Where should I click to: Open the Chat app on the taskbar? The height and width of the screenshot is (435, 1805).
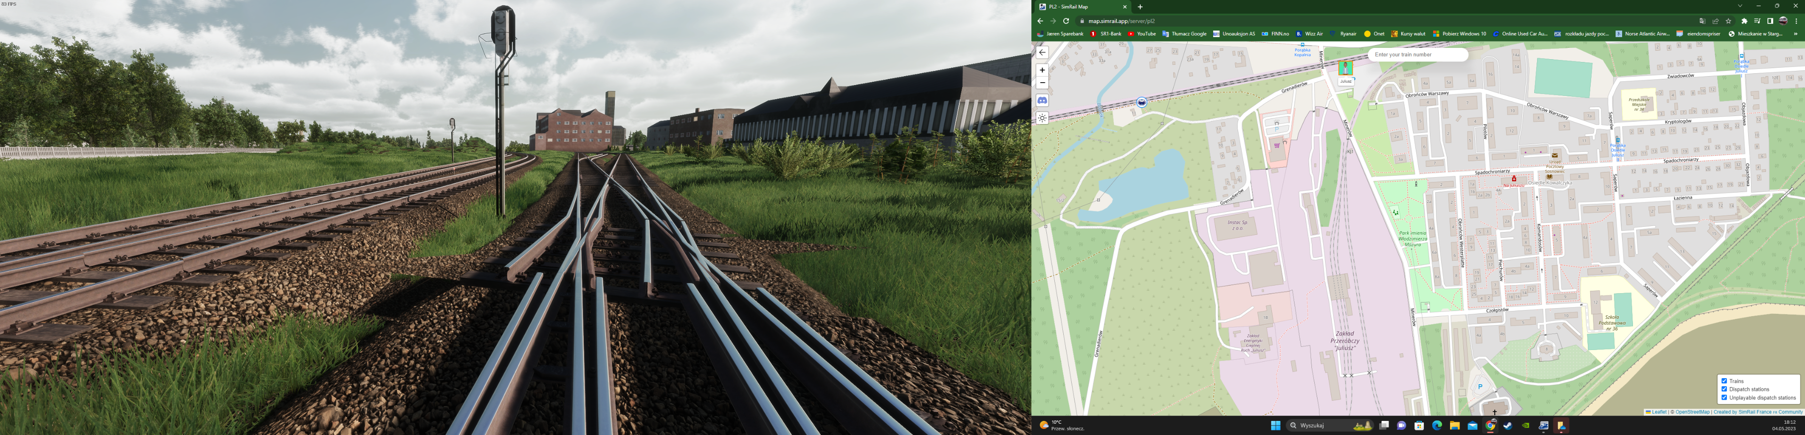tap(1401, 425)
